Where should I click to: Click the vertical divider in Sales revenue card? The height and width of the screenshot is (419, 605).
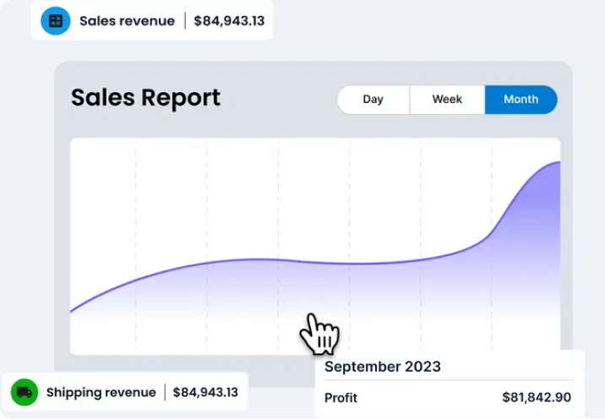click(184, 21)
